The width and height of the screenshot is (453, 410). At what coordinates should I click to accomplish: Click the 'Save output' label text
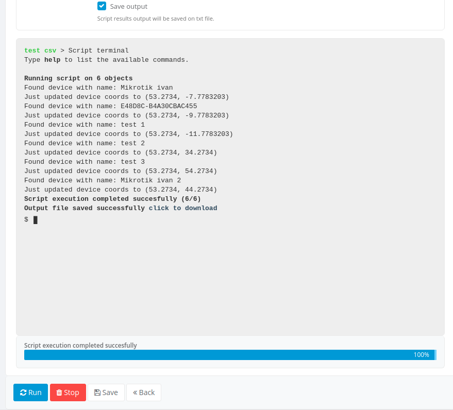coord(128,7)
